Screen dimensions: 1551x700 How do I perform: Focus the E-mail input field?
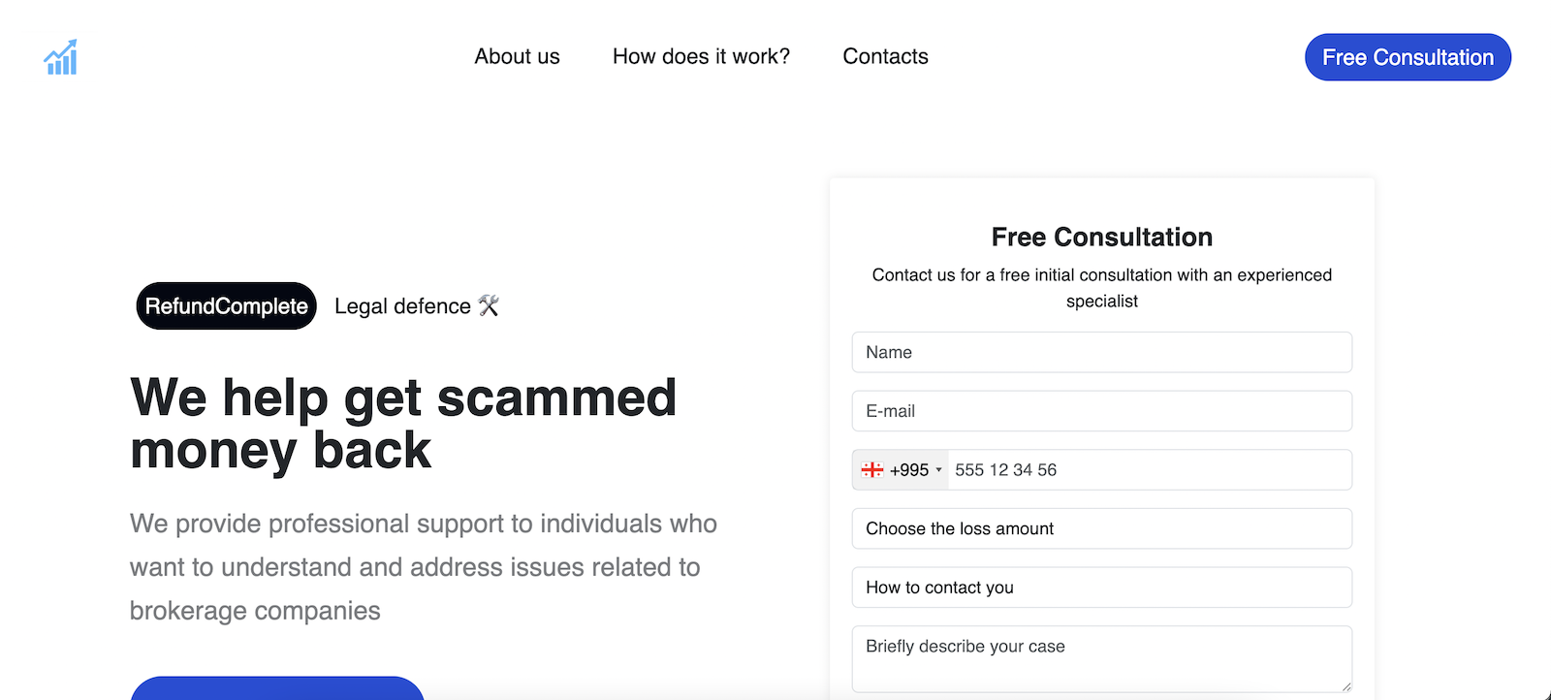click(1101, 411)
